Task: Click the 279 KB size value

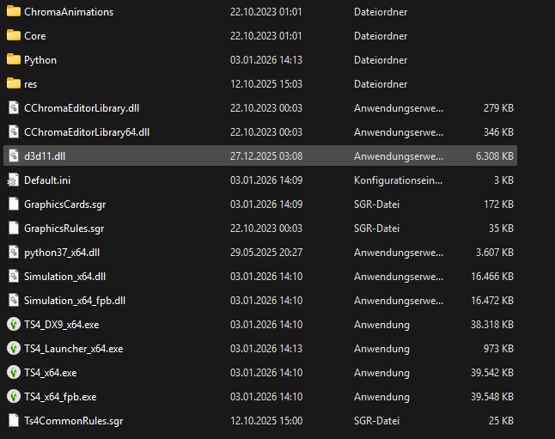Action: (x=498, y=108)
